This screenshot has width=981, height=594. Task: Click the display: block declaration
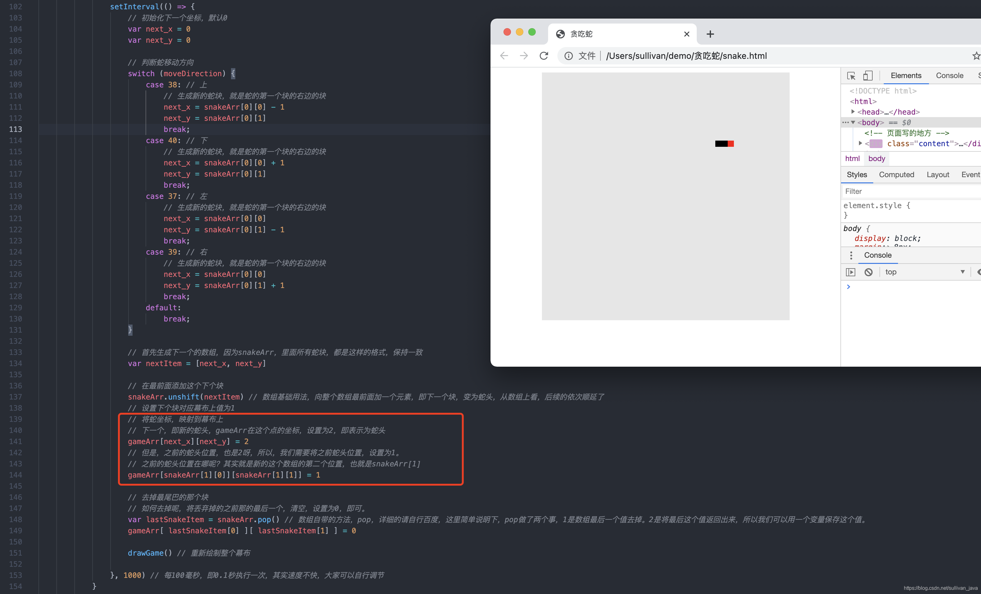pos(887,238)
